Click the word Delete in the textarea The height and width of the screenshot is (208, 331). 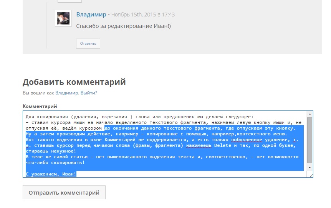point(223,145)
